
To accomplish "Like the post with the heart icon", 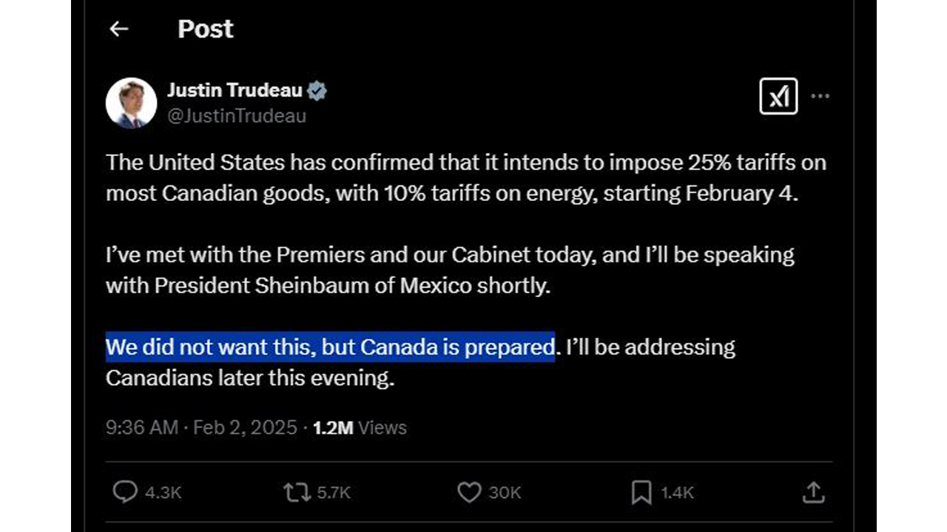I will [469, 492].
